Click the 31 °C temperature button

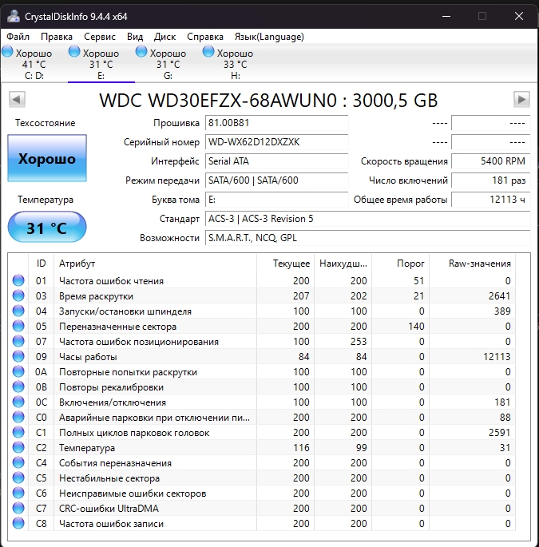click(47, 227)
